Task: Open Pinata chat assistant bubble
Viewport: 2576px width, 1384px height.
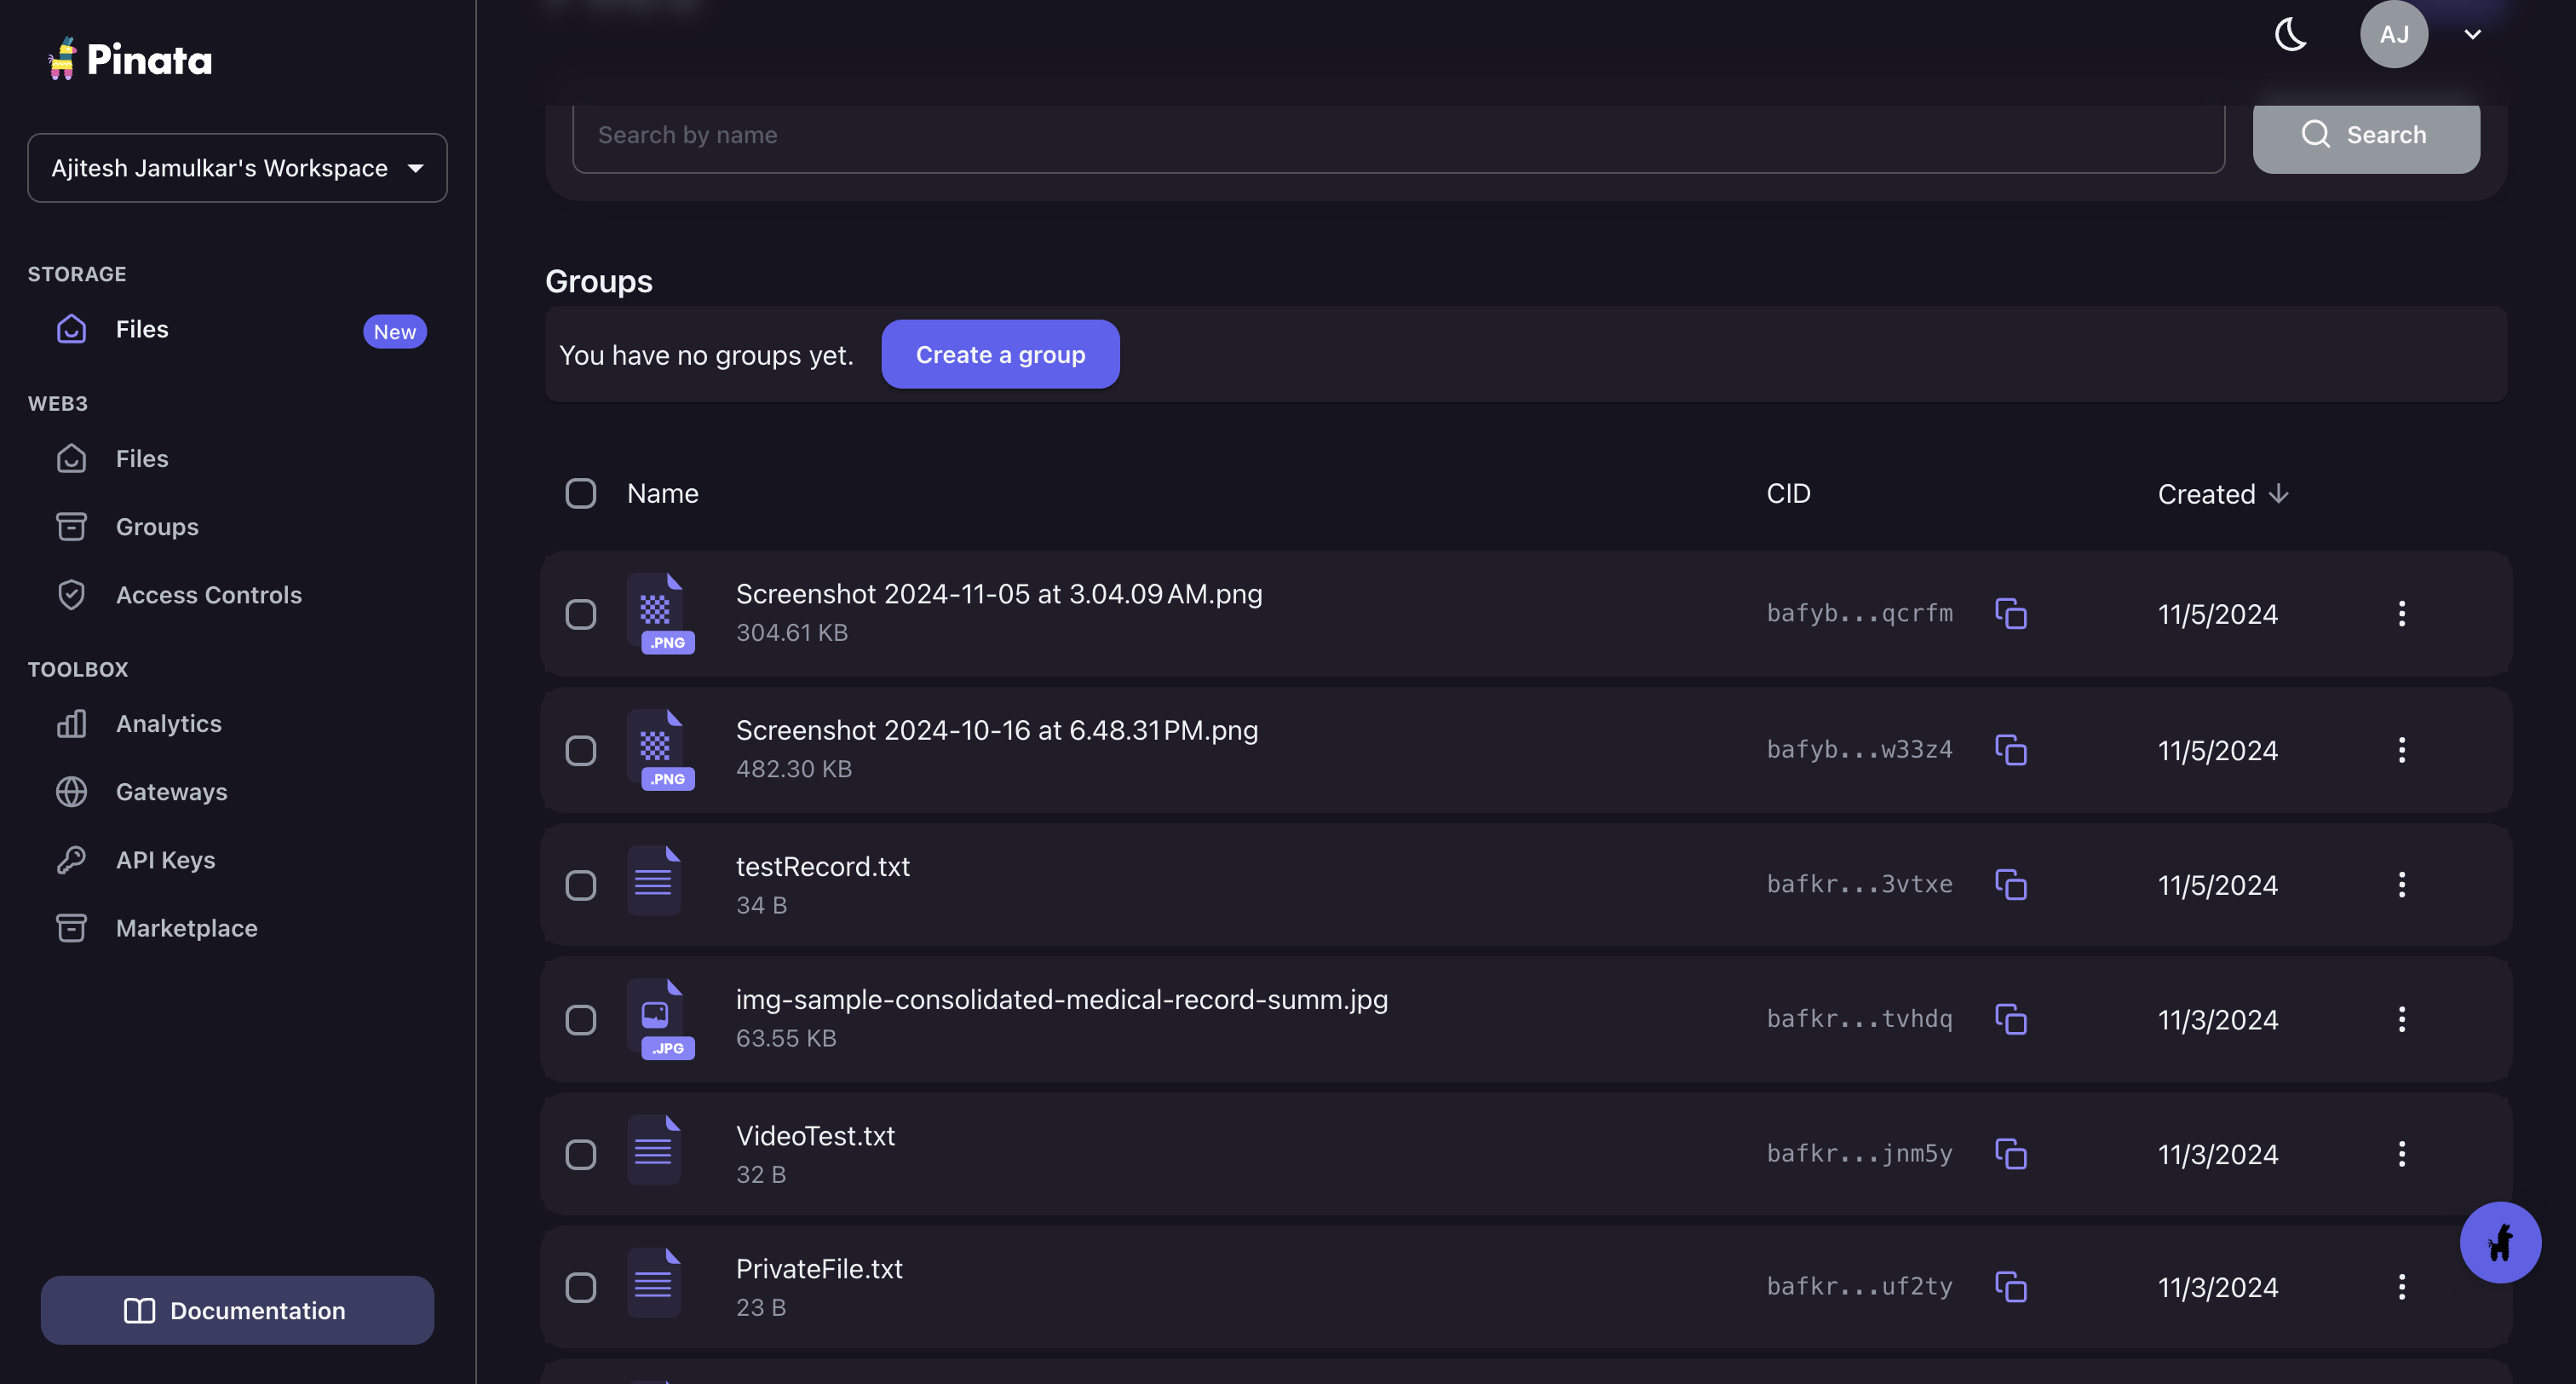Action: (x=2499, y=1242)
